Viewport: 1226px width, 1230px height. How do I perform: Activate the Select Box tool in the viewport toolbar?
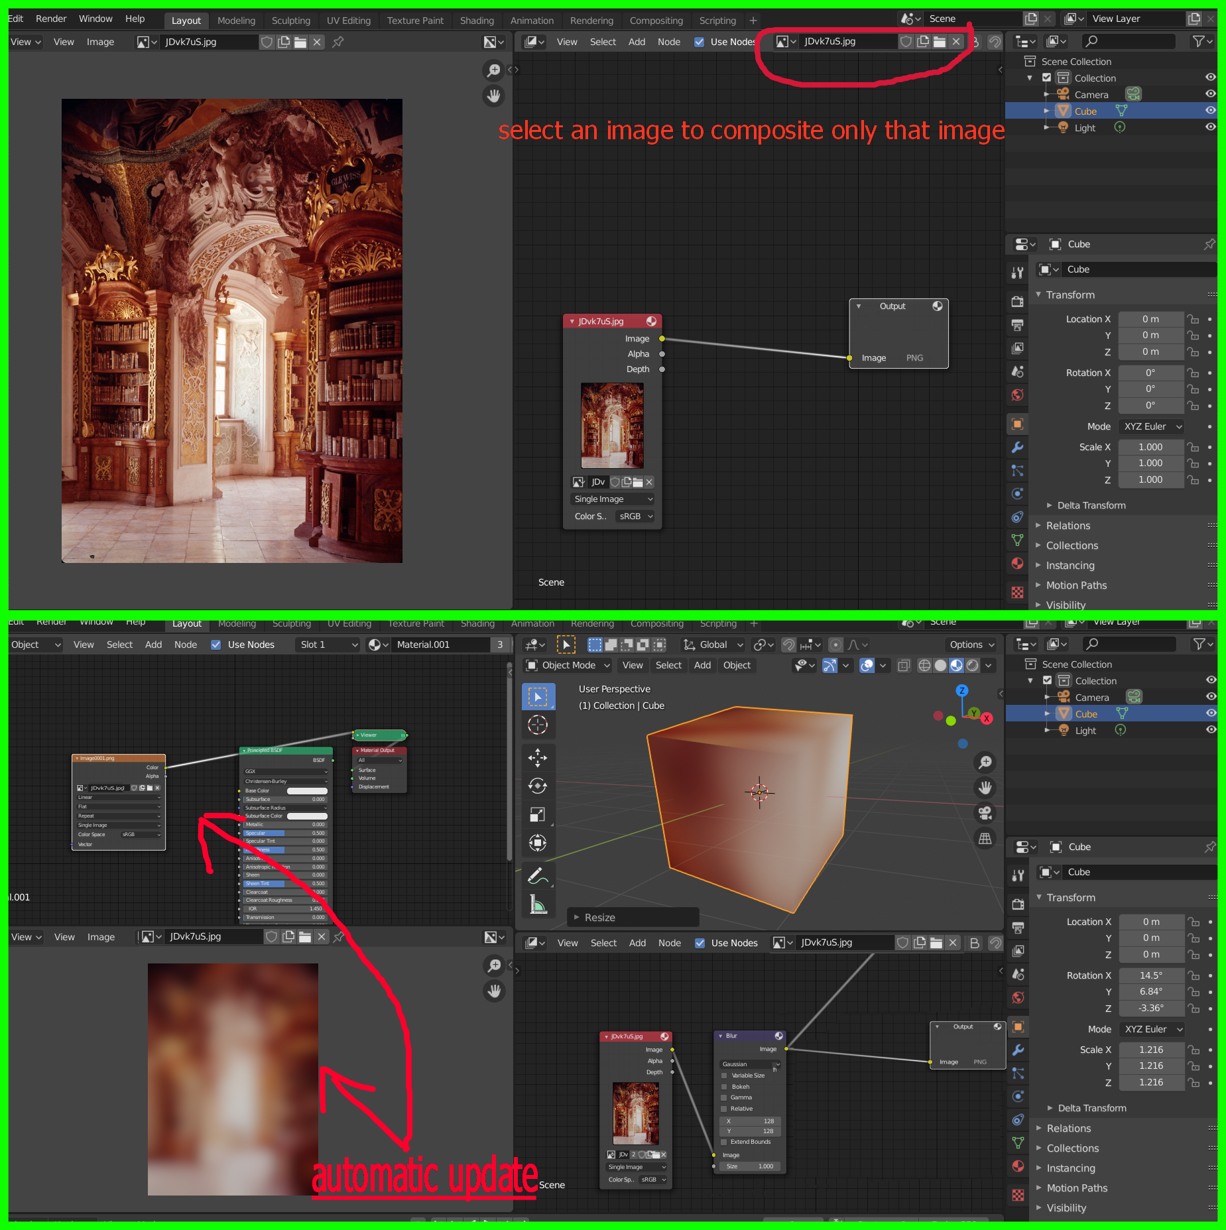click(537, 697)
